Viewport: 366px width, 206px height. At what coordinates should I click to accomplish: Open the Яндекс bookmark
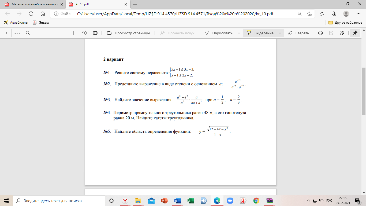coord(41,23)
